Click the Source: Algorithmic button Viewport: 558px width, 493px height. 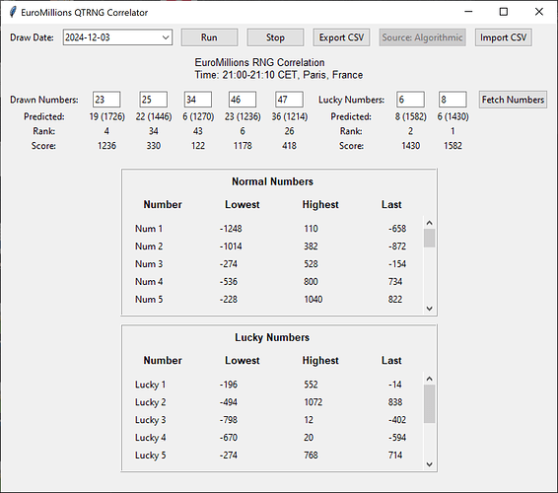coord(422,37)
